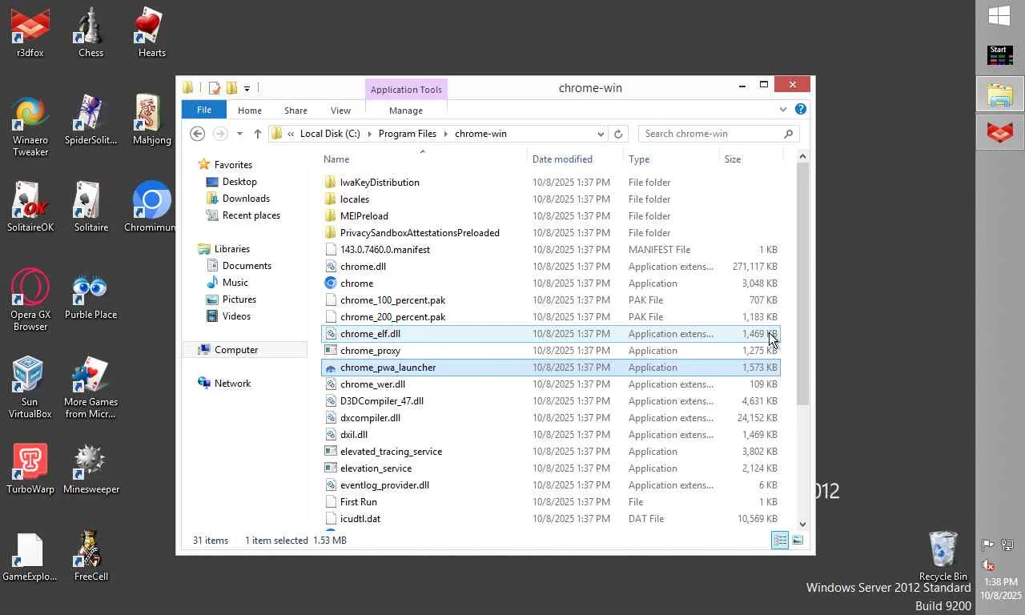Expand the breadcrumb arrow after Program Files
Screen dimensions: 1025x615
pyautogui.click(x=445, y=134)
